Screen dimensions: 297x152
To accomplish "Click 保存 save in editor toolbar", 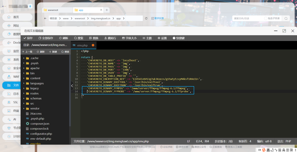I will [x=28, y=38].
